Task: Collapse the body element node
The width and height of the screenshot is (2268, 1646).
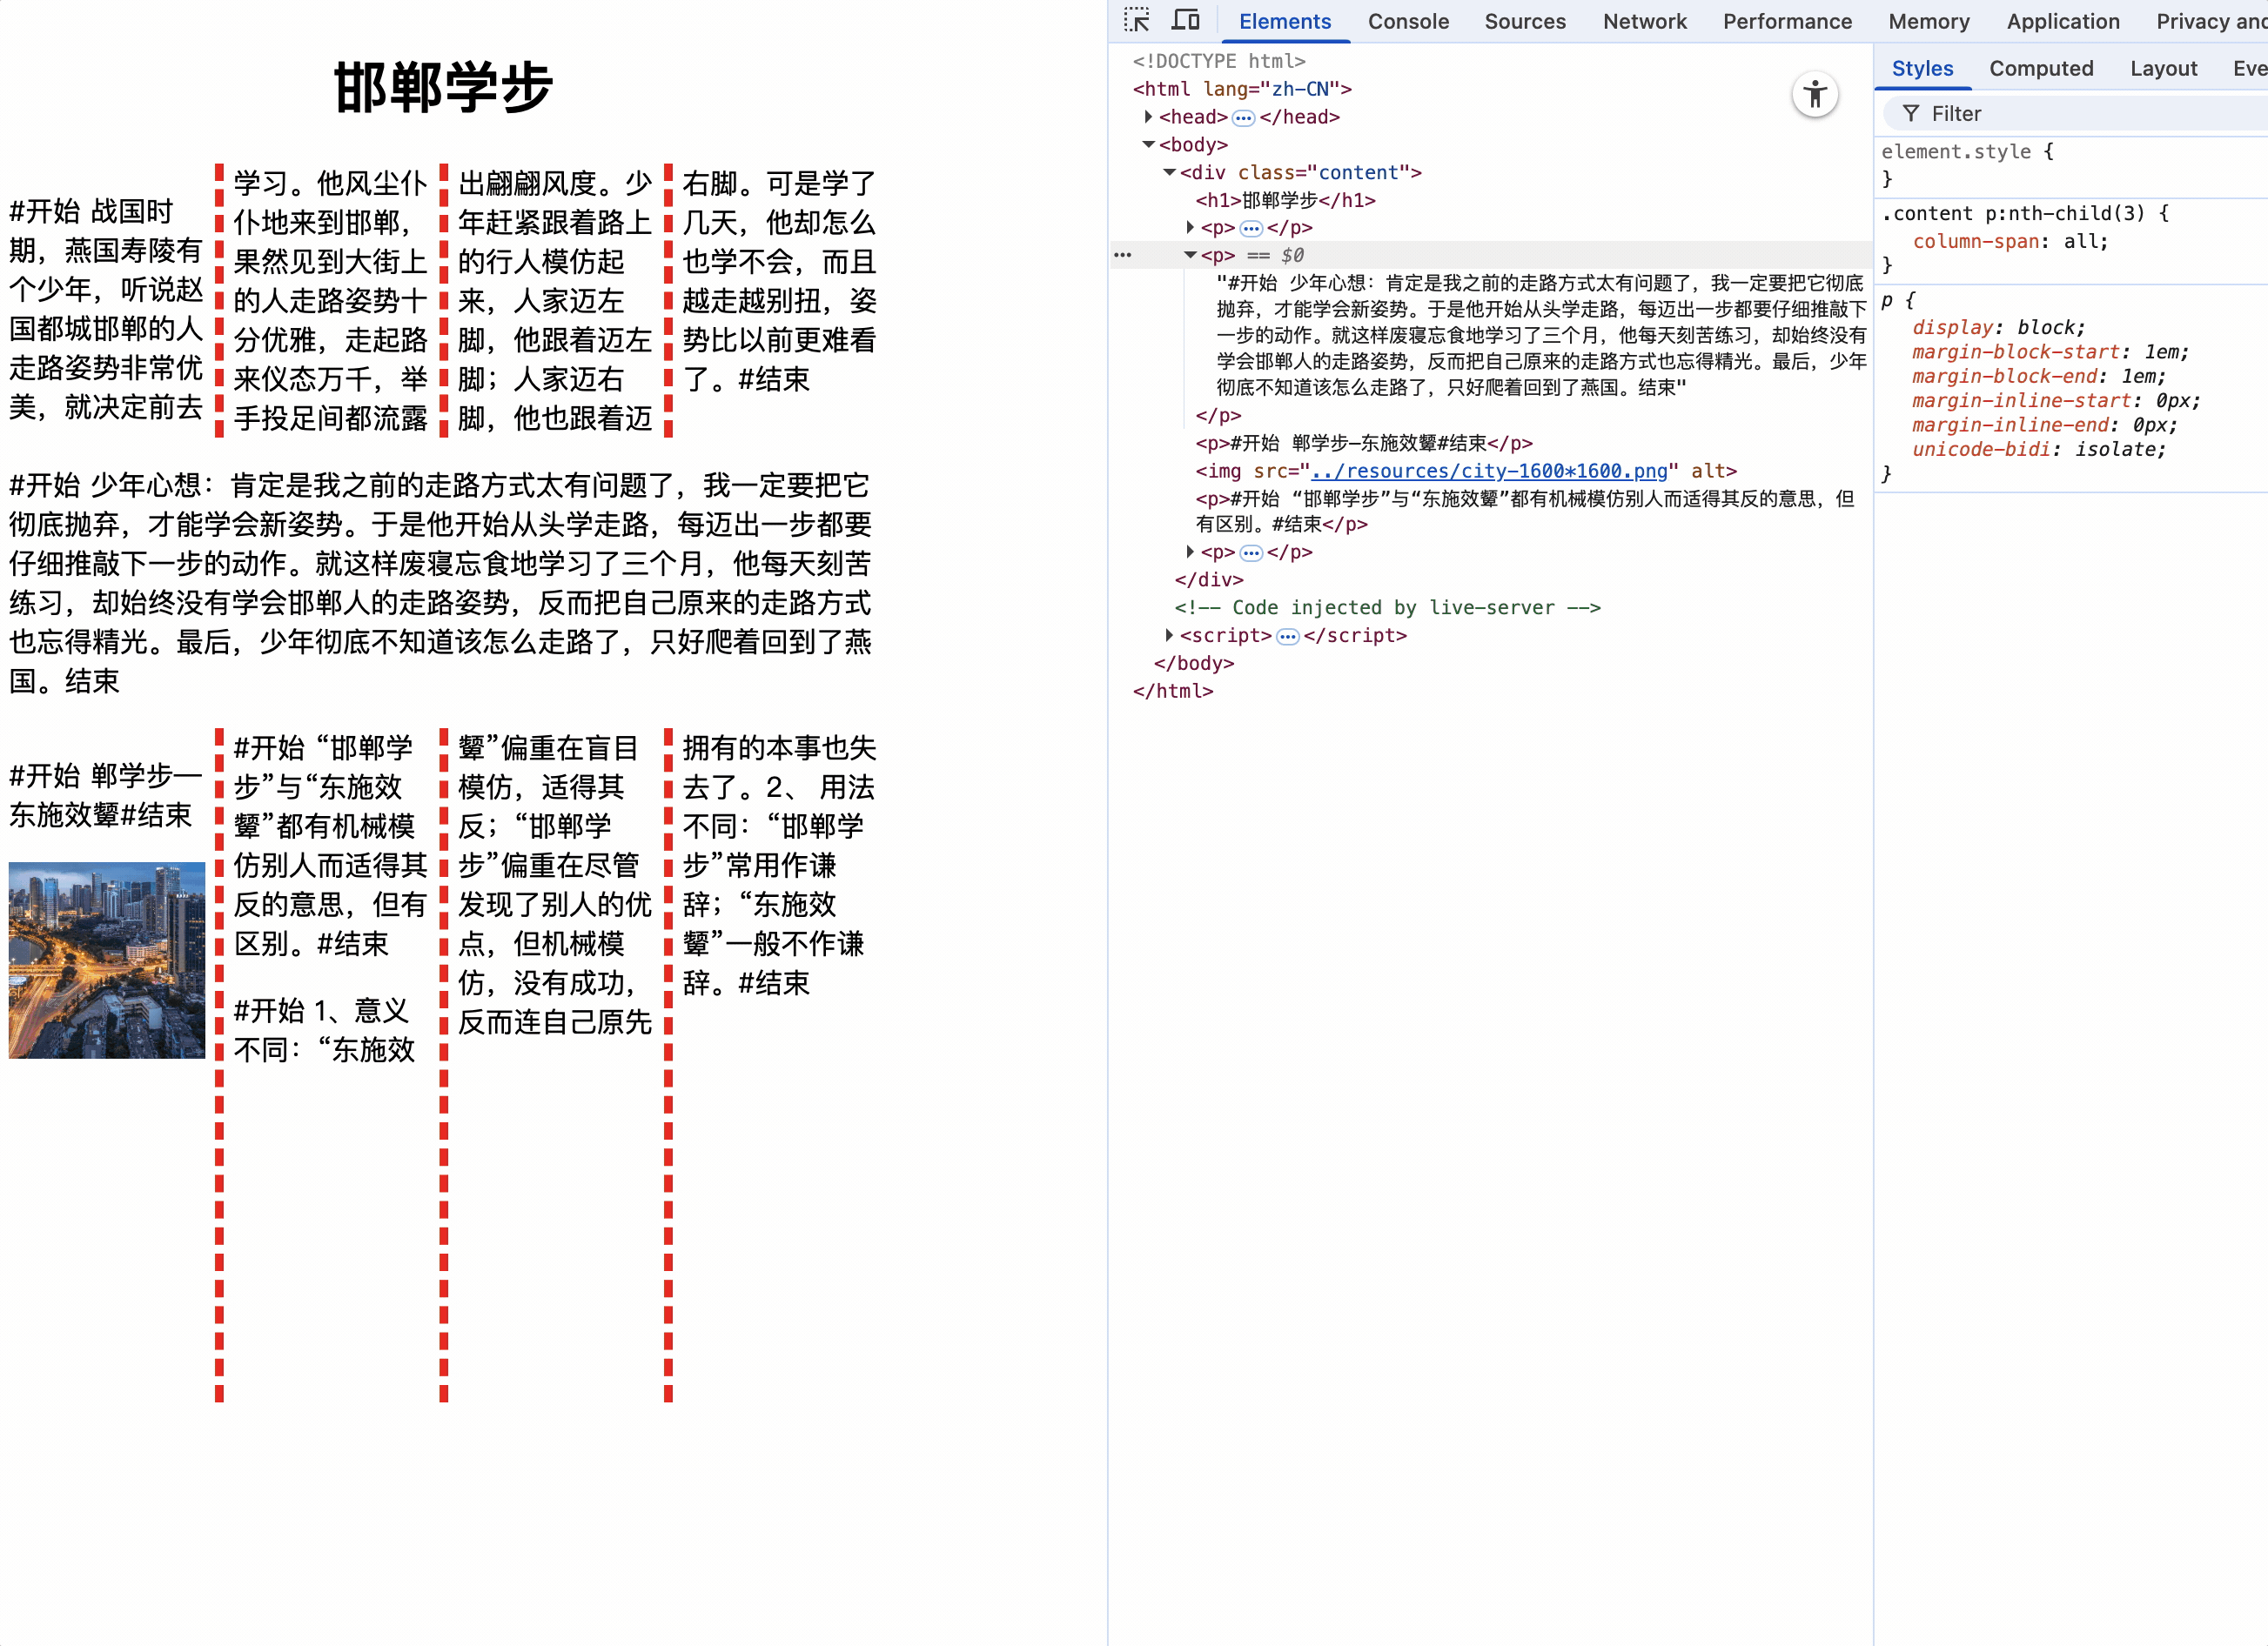Action: pyautogui.click(x=1148, y=145)
